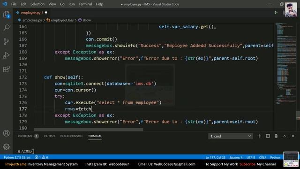Open the Help menu
Screen dimensions: 300x169
(99, 4)
